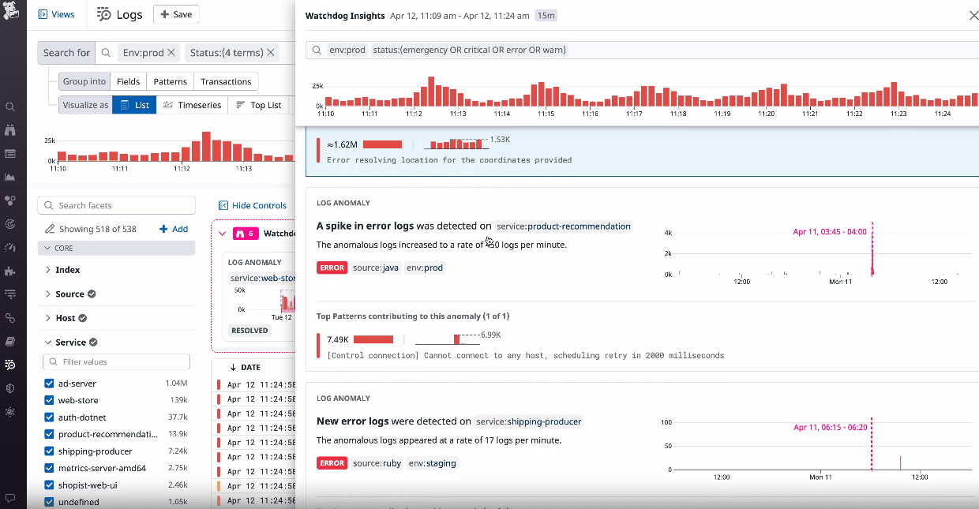This screenshot has width=979, height=509.
Task: Visualize as Timeseries
Action: 192,105
